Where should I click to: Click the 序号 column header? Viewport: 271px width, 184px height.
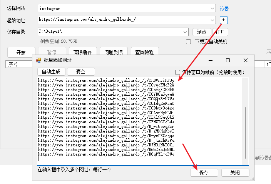pos(19,64)
